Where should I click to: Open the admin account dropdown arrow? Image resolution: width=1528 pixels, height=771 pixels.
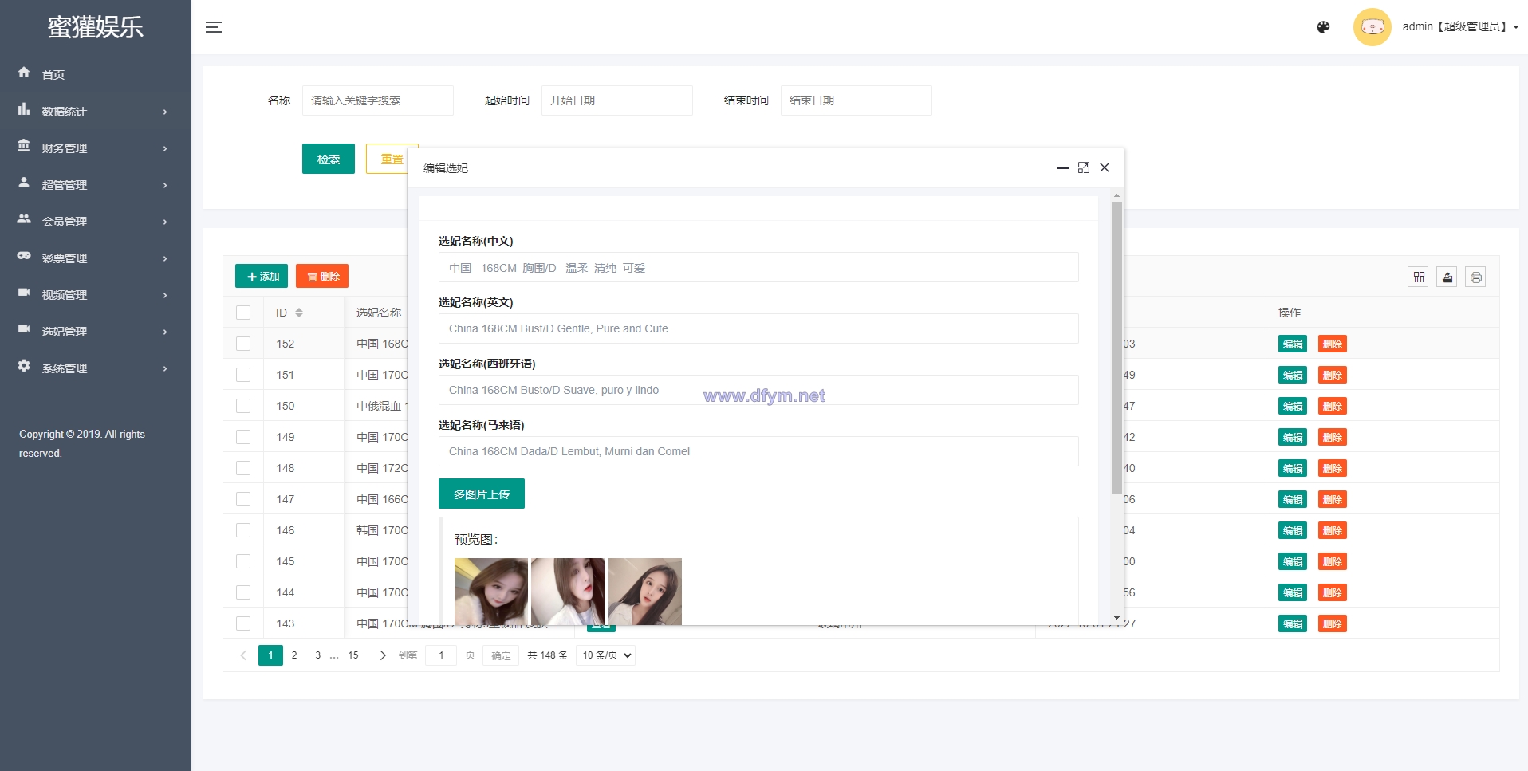(1516, 27)
